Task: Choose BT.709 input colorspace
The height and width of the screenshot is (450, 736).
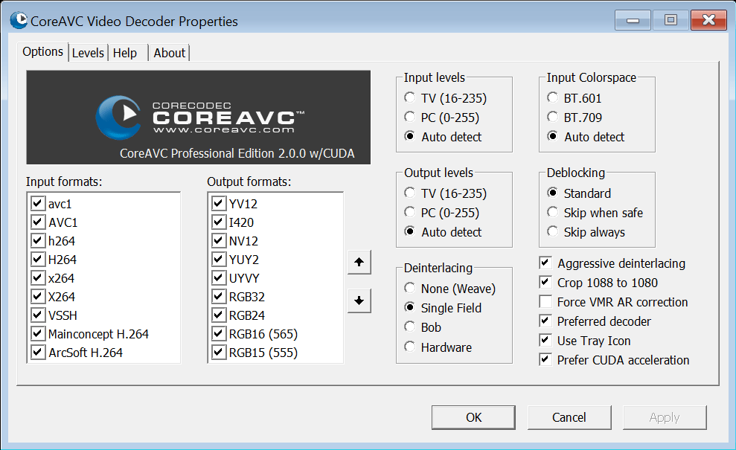Action: click(x=552, y=118)
